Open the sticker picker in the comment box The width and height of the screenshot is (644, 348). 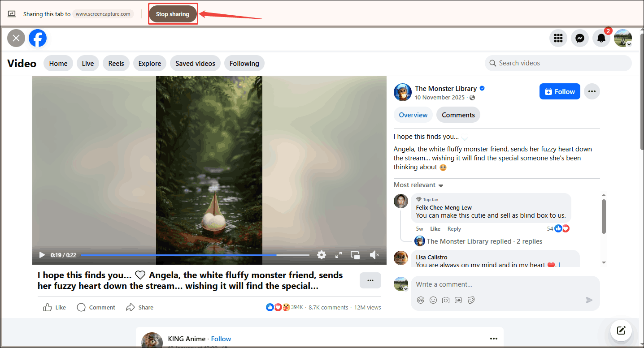tap(471, 300)
